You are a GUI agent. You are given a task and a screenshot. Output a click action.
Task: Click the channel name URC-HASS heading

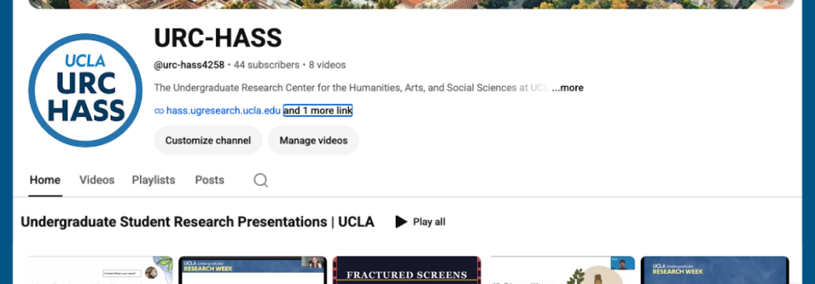point(218,38)
